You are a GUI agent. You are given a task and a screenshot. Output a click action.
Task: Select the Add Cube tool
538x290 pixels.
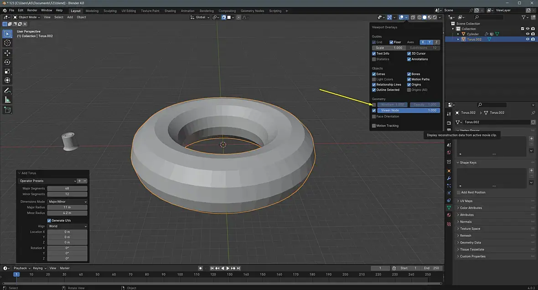coord(7,110)
